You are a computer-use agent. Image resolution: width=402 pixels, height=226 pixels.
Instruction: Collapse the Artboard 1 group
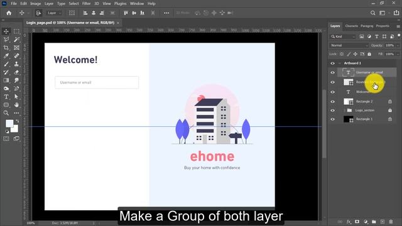pos(340,63)
